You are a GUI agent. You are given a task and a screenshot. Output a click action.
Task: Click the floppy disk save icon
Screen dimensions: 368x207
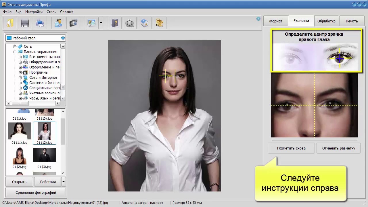coord(25,23)
